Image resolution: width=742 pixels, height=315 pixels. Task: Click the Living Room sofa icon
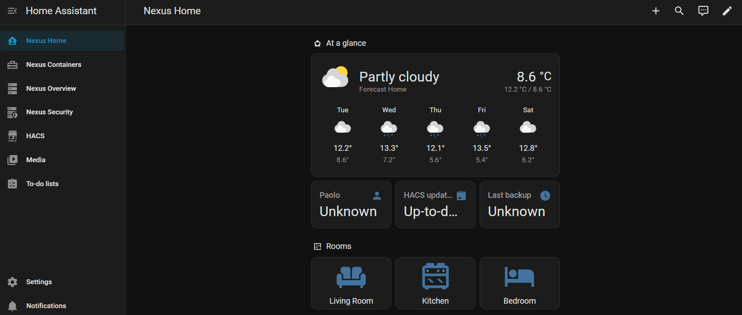click(x=351, y=277)
